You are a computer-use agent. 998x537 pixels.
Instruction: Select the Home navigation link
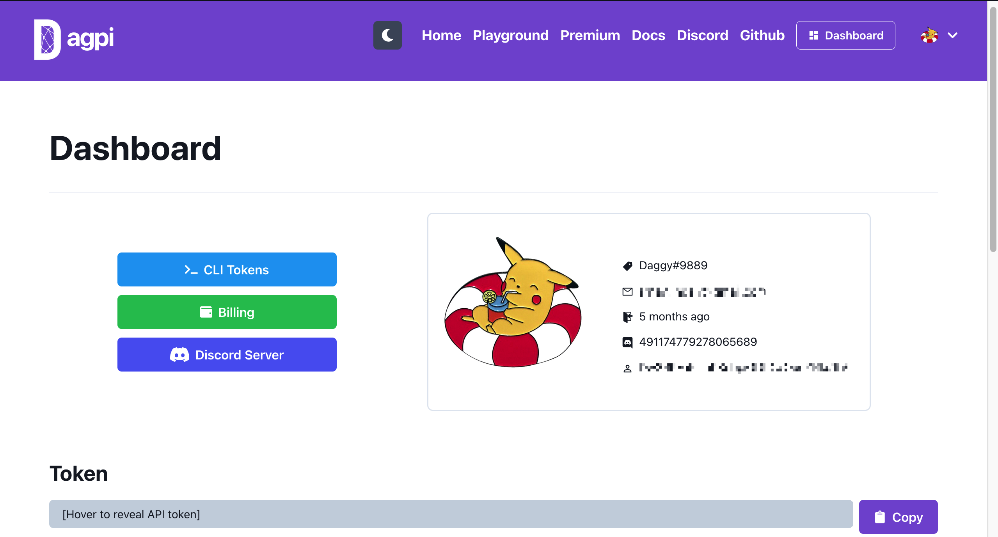441,35
